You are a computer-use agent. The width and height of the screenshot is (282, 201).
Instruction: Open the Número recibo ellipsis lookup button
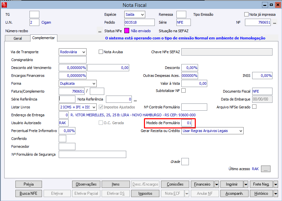pos(100,31)
